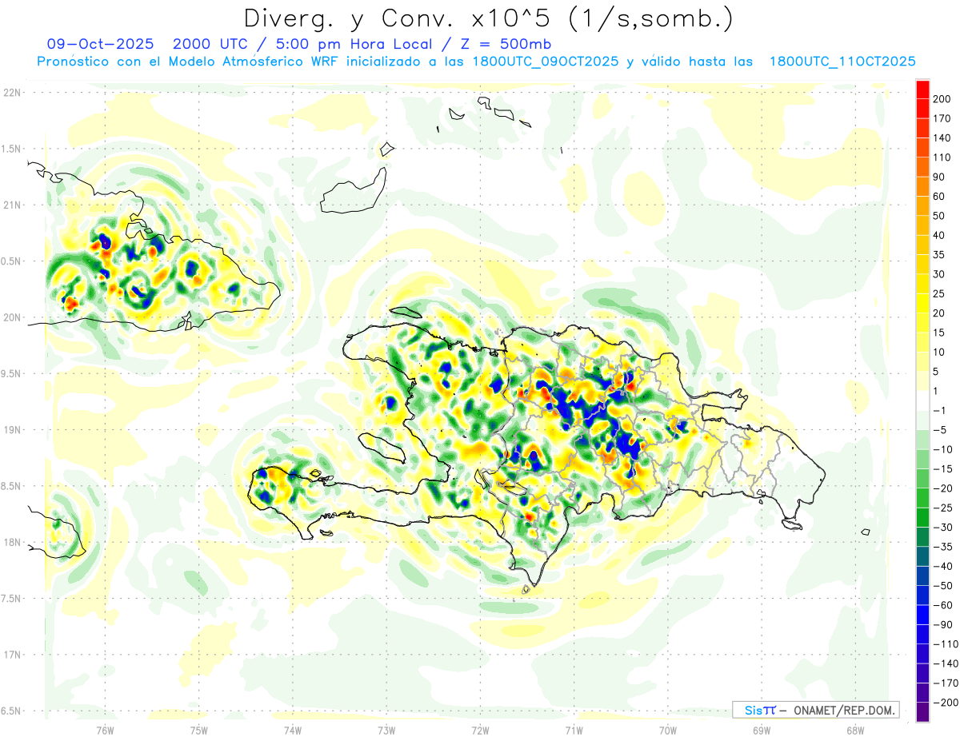Click the '73W' longitude label
Viewport: 960px width, 741px height.
[386, 731]
